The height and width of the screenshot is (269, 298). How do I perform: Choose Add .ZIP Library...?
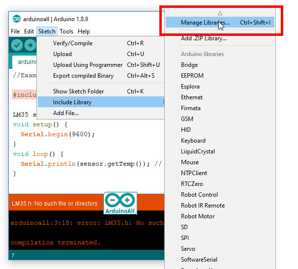[220, 38]
